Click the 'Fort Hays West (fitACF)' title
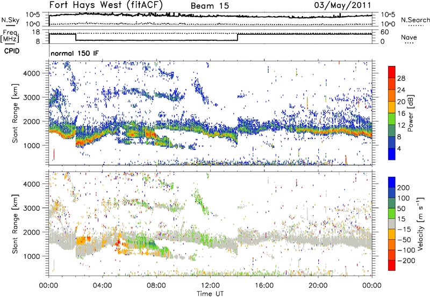The image size is (430, 297). click(105, 5)
